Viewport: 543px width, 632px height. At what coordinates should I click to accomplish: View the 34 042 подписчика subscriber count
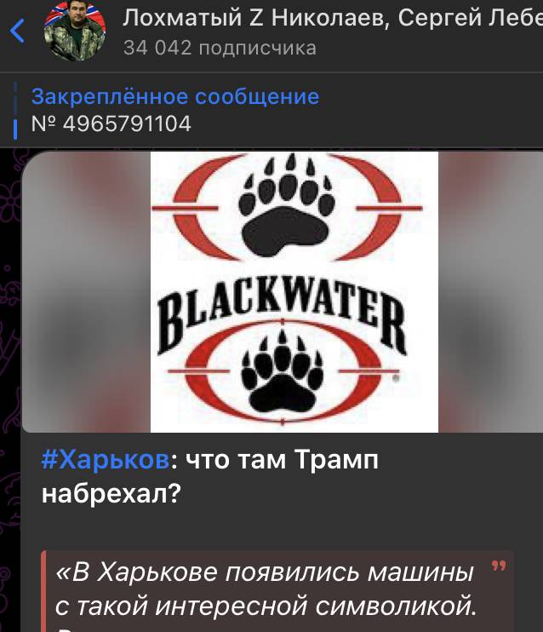(220, 48)
